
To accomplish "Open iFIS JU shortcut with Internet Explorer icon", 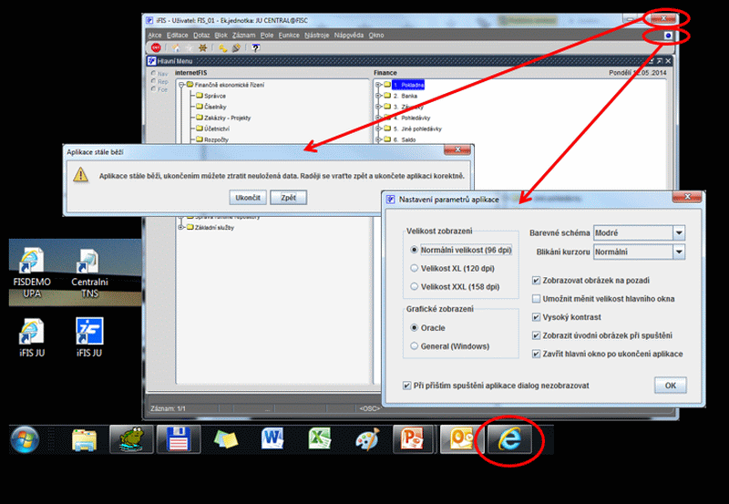I will coord(32,337).
